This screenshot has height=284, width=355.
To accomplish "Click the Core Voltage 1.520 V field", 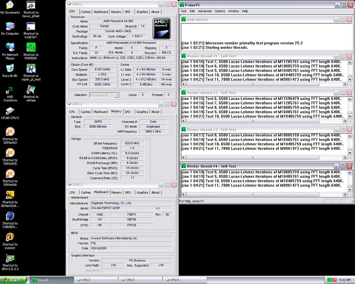I will (137, 36).
